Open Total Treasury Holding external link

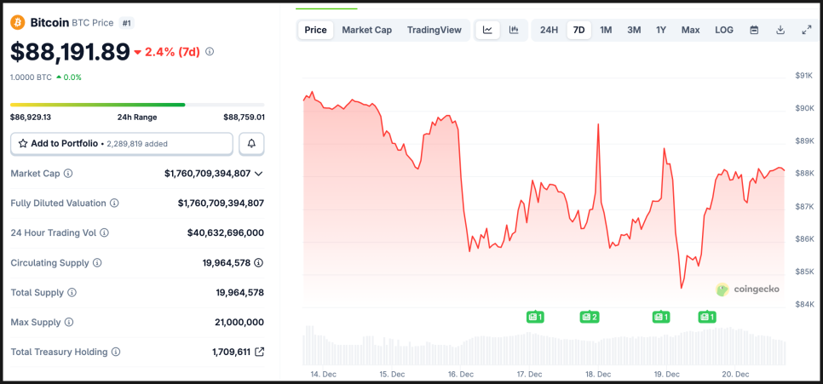click(260, 352)
